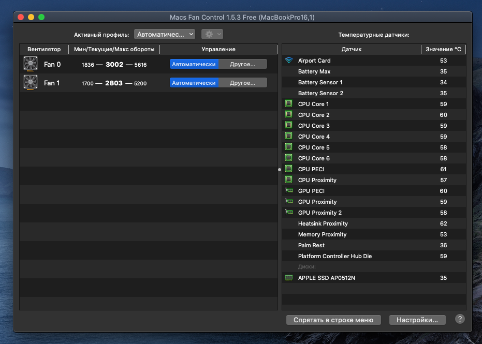Click the CPU Core 3 chip icon

coord(288,125)
